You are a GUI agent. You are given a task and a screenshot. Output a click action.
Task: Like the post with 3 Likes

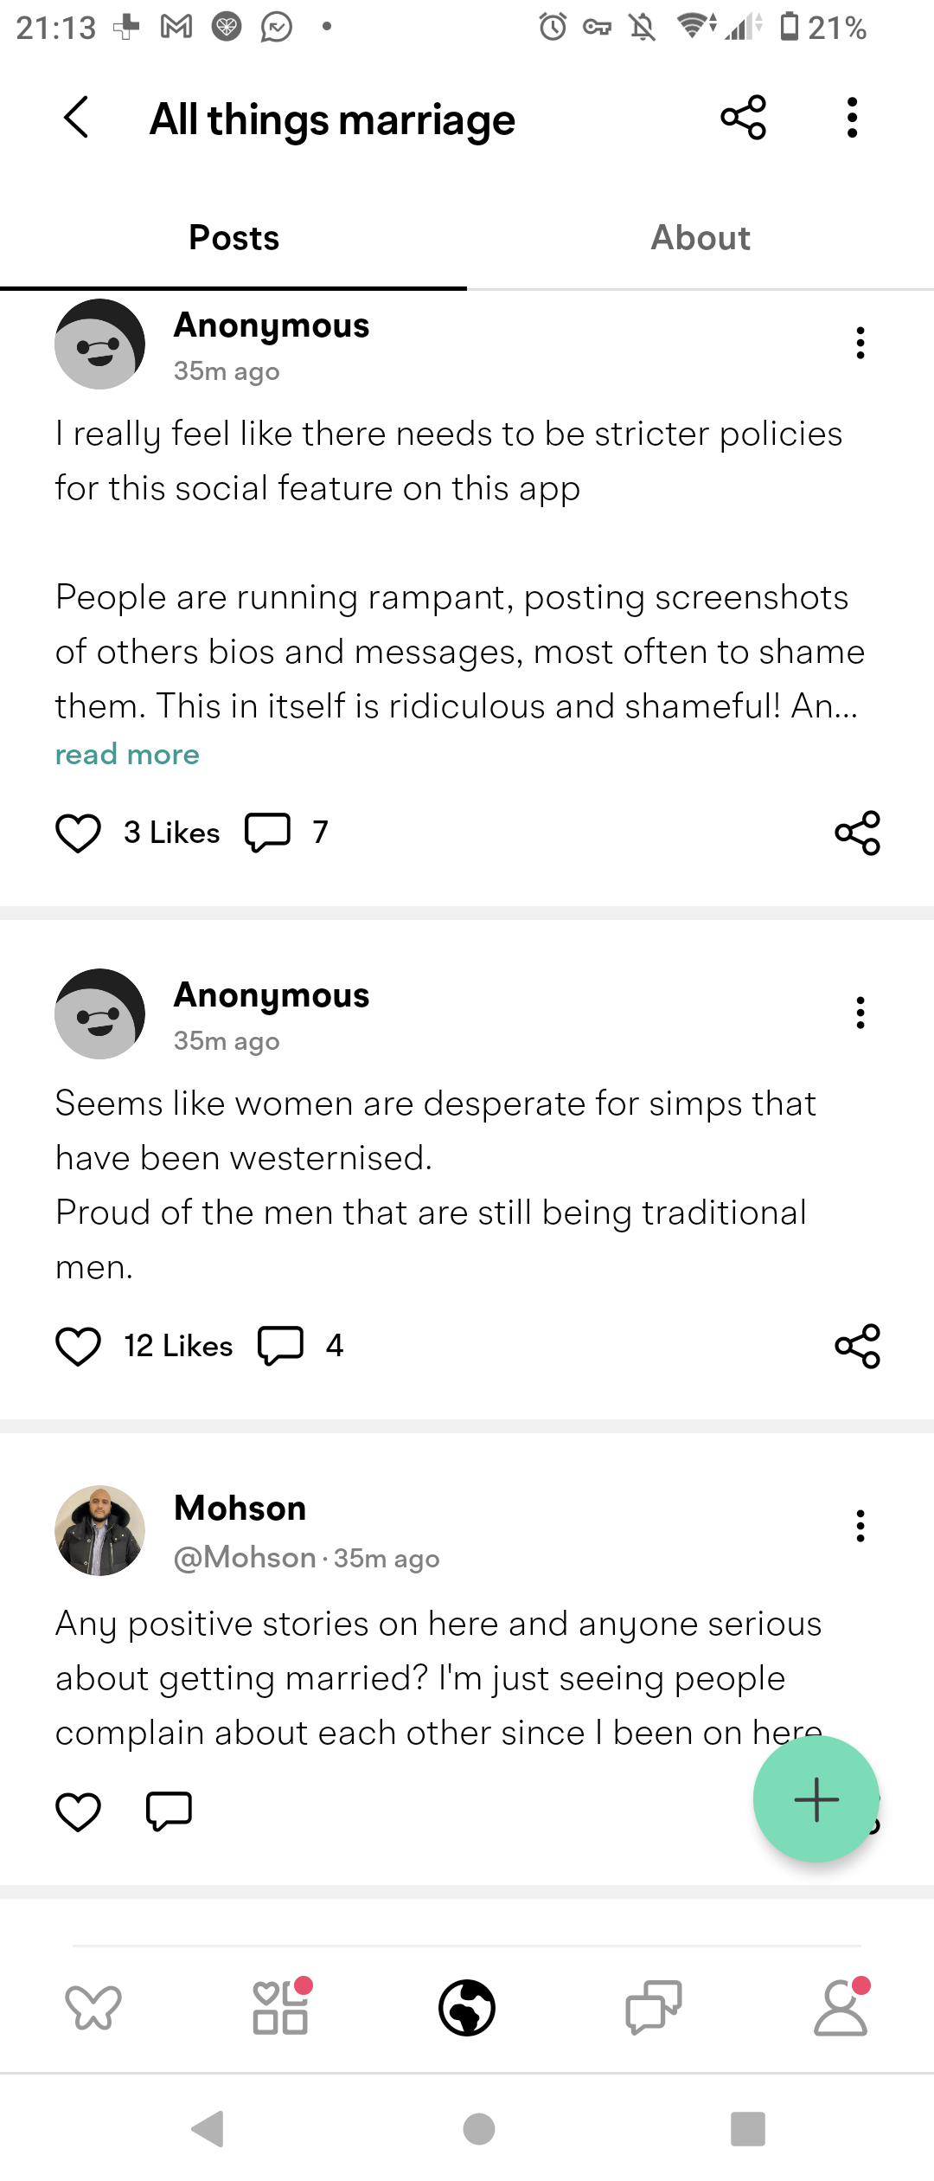click(78, 833)
